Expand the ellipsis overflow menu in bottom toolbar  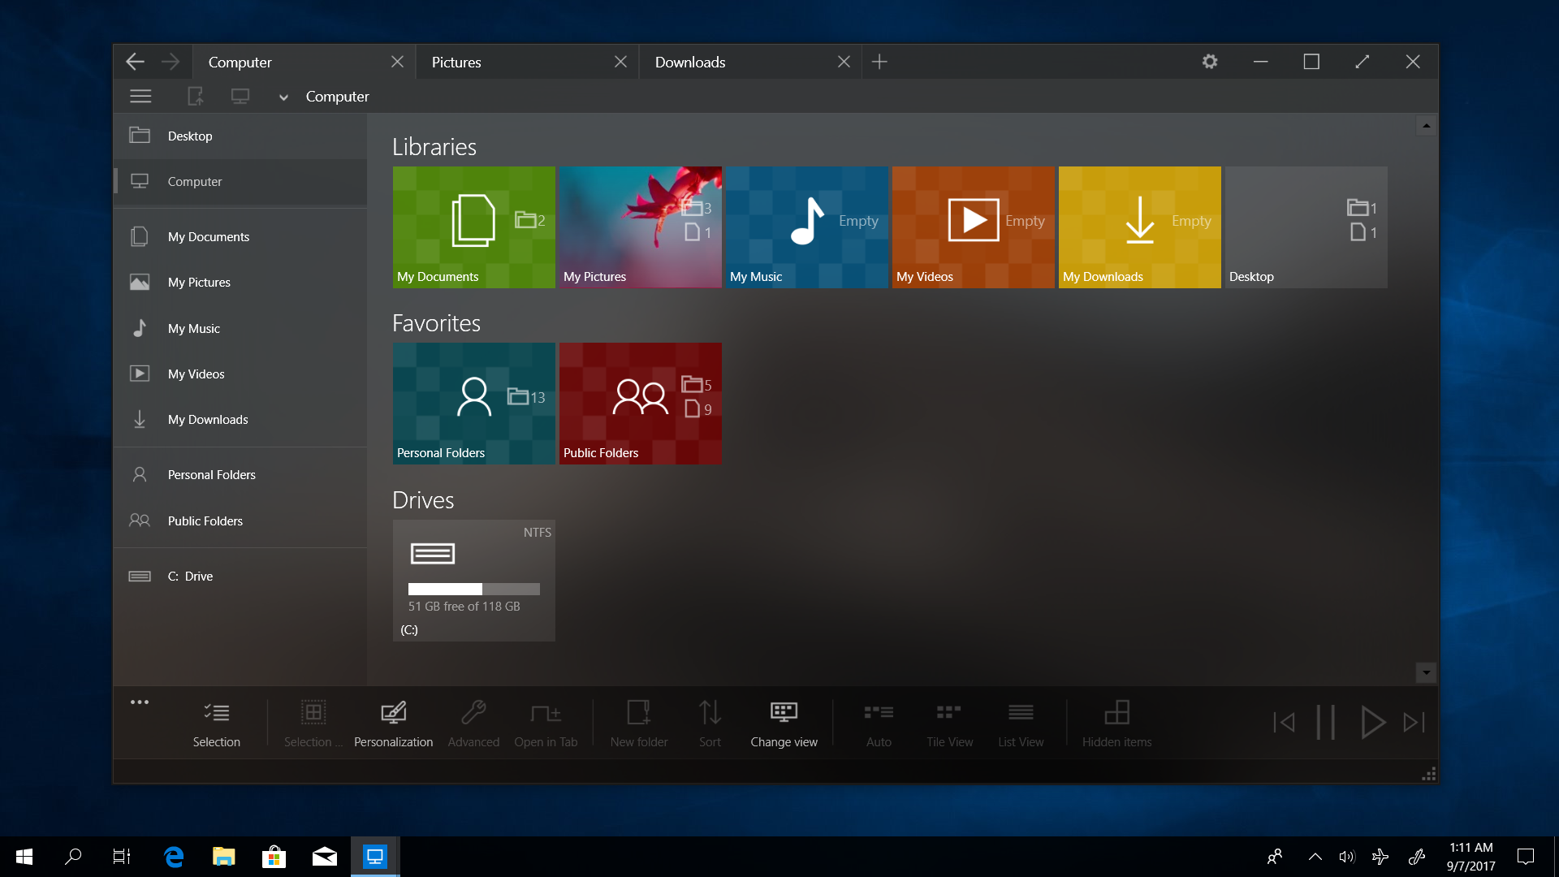tap(140, 702)
